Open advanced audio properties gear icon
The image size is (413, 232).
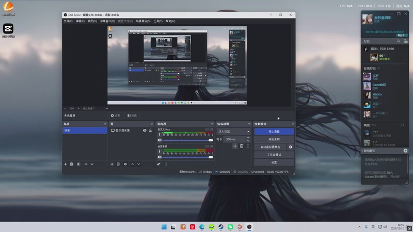click(159, 164)
